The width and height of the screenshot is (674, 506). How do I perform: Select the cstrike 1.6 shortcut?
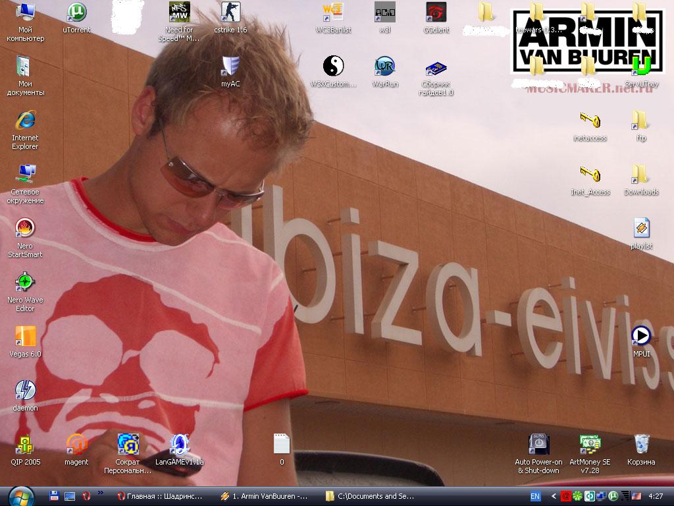230,18
